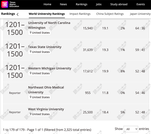This screenshot has width=151, height=134.
Task: Select the 52 : 48 ratio for West Virginia
Action: [x=140, y=112]
